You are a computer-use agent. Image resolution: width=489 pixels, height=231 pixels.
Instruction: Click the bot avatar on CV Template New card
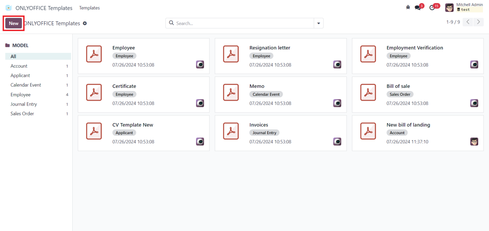[200, 142]
